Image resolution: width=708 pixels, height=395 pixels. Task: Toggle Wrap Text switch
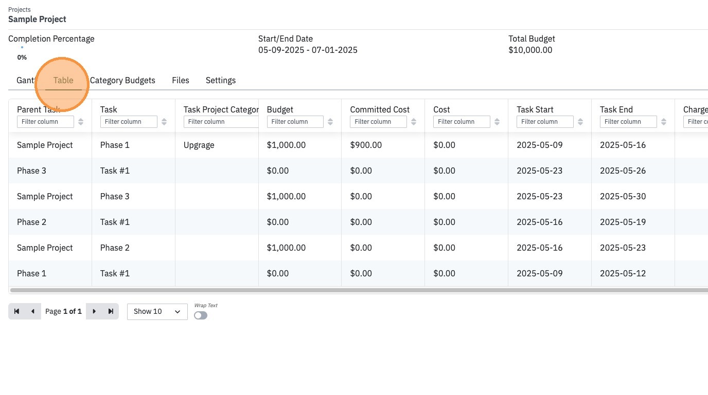pyautogui.click(x=201, y=315)
